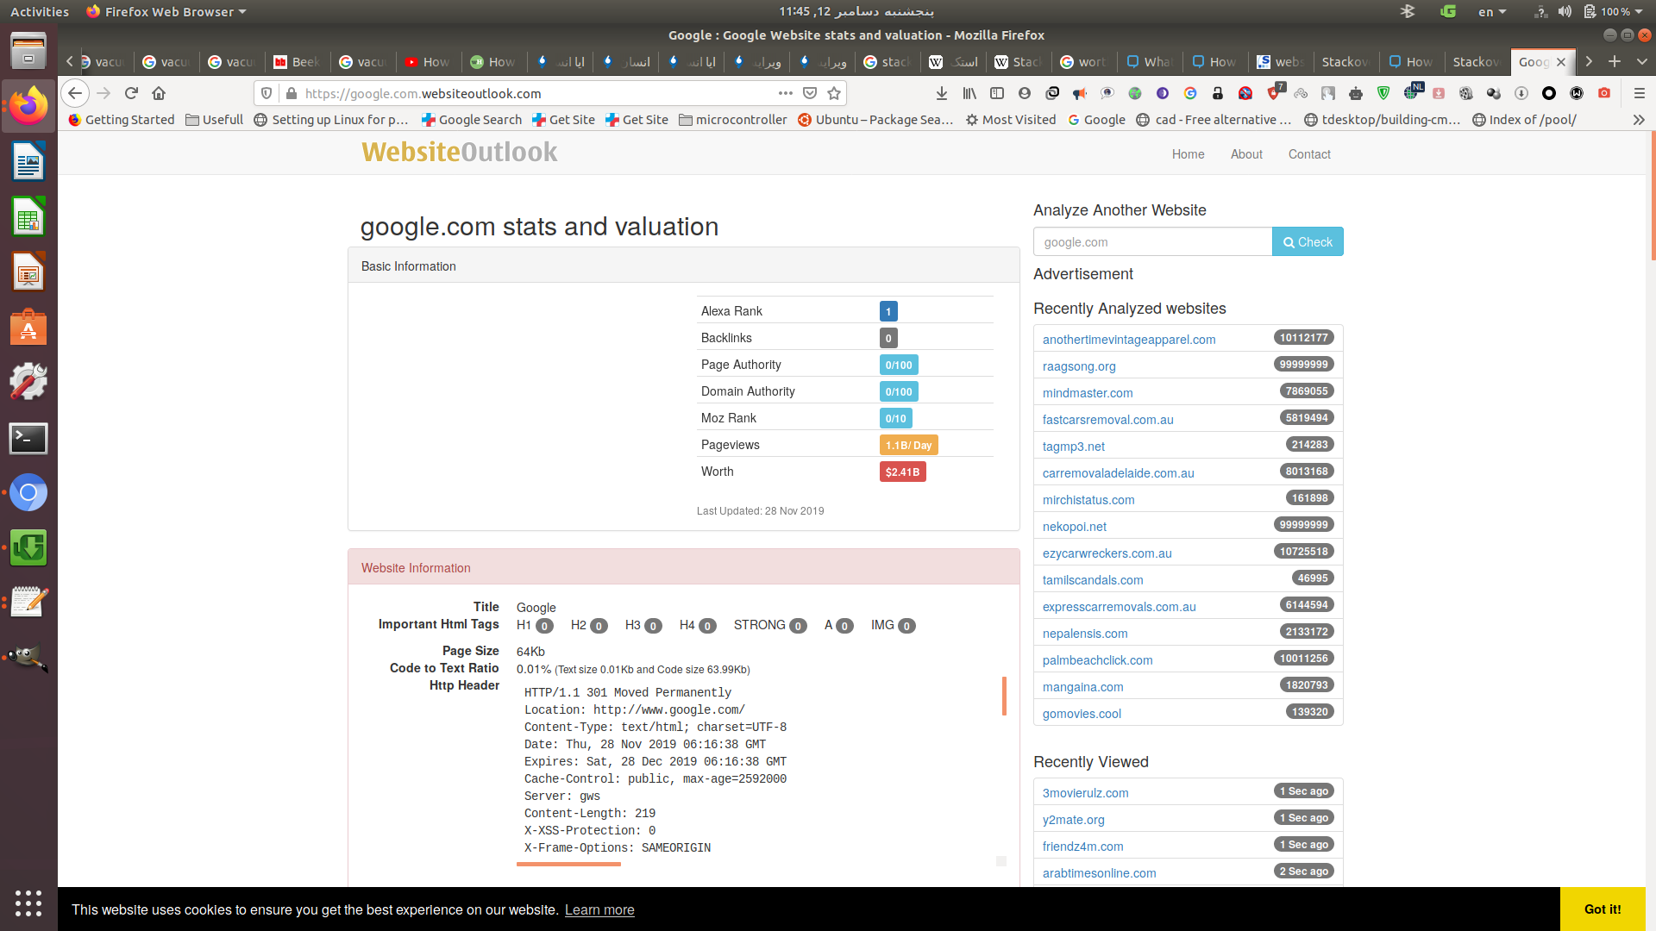The width and height of the screenshot is (1656, 931).
Task: Open the Usefull bookmarks folder
Action: pyautogui.click(x=215, y=120)
